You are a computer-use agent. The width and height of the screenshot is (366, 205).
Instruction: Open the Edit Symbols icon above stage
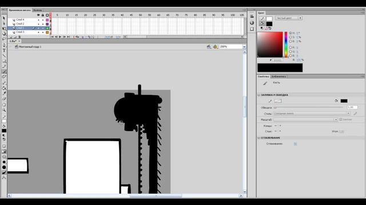coord(215,47)
